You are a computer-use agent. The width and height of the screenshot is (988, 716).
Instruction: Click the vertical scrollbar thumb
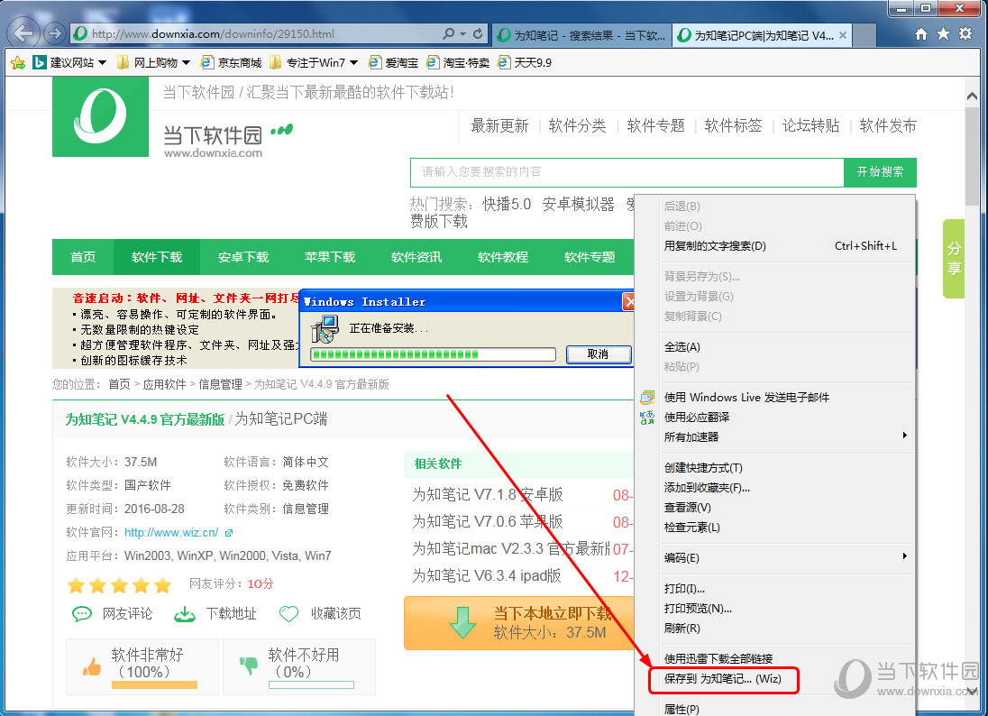tap(972, 156)
